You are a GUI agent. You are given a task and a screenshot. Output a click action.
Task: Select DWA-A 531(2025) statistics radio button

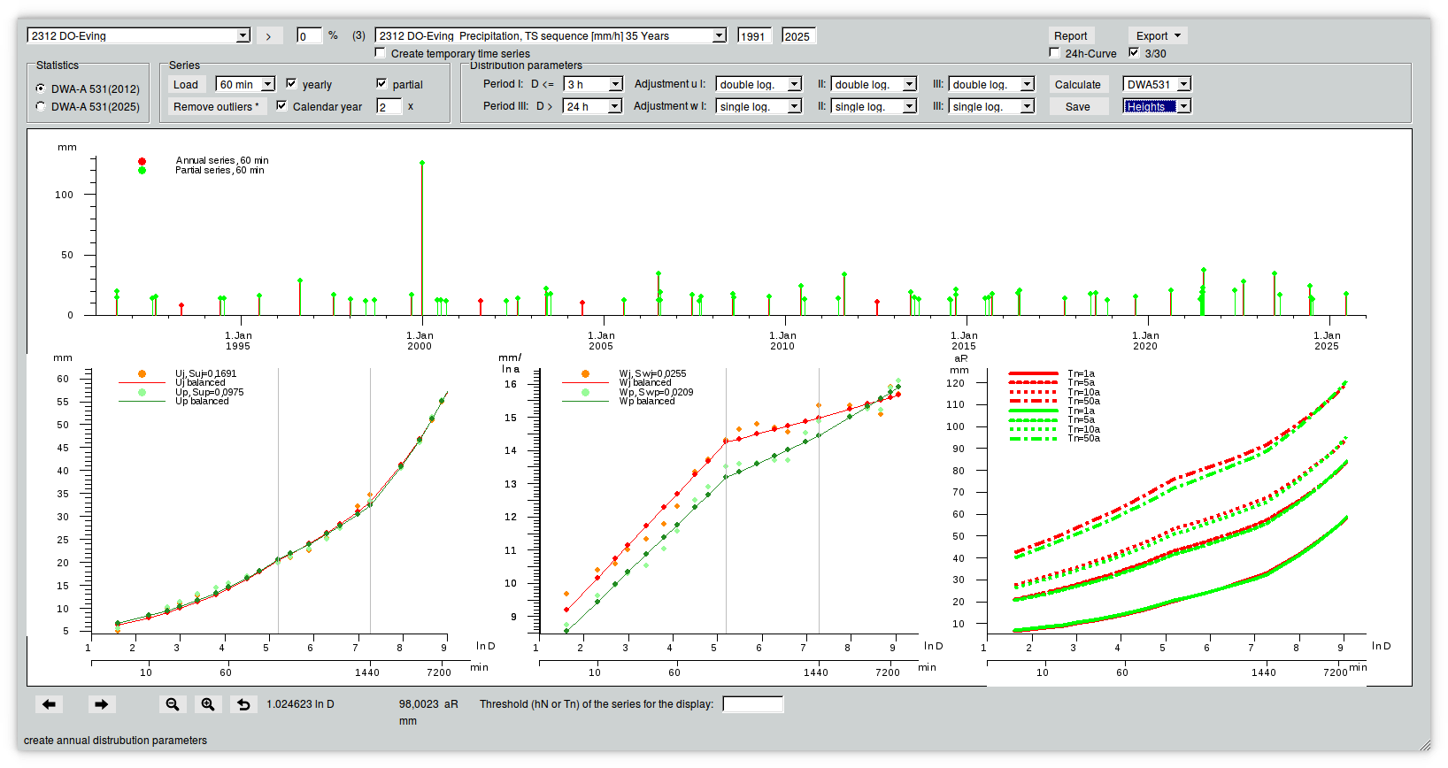click(41, 106)
